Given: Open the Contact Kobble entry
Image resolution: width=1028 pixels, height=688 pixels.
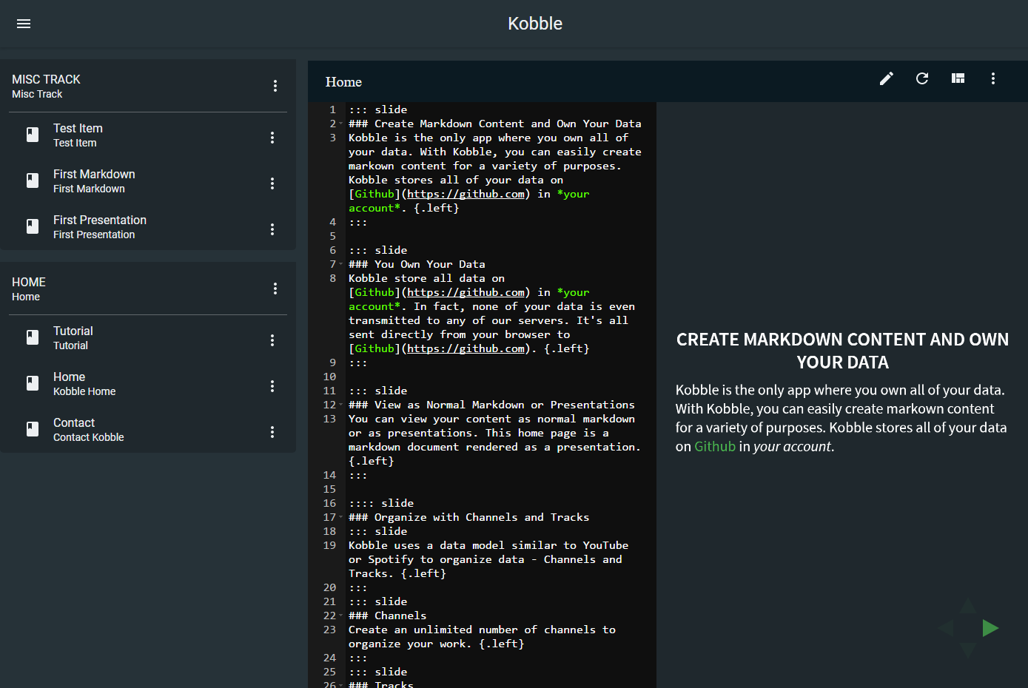Looking at the screenshot, I should (148, 429).
